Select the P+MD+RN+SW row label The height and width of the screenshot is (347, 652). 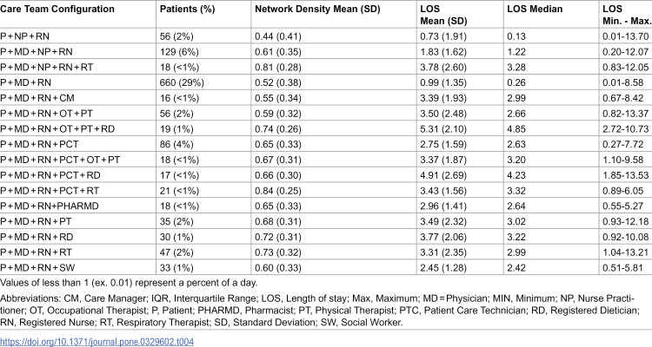point(38,268)
